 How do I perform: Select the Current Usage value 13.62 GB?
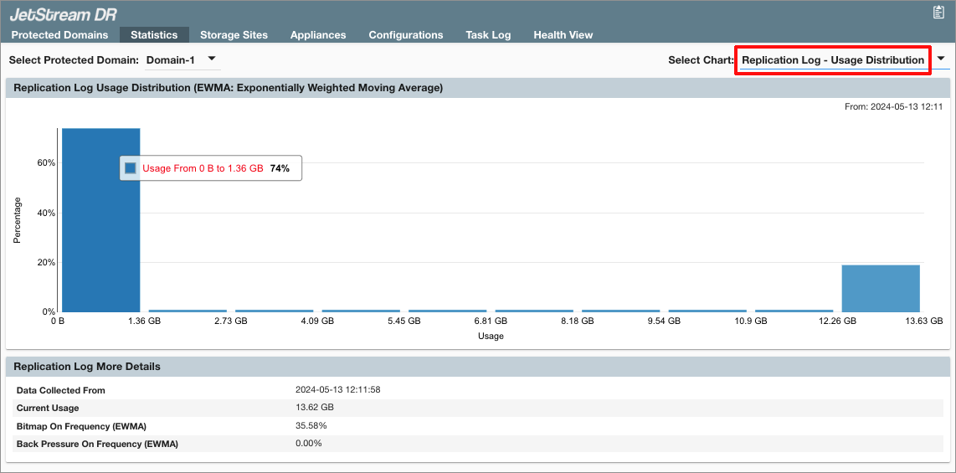(x=315, y=408)
